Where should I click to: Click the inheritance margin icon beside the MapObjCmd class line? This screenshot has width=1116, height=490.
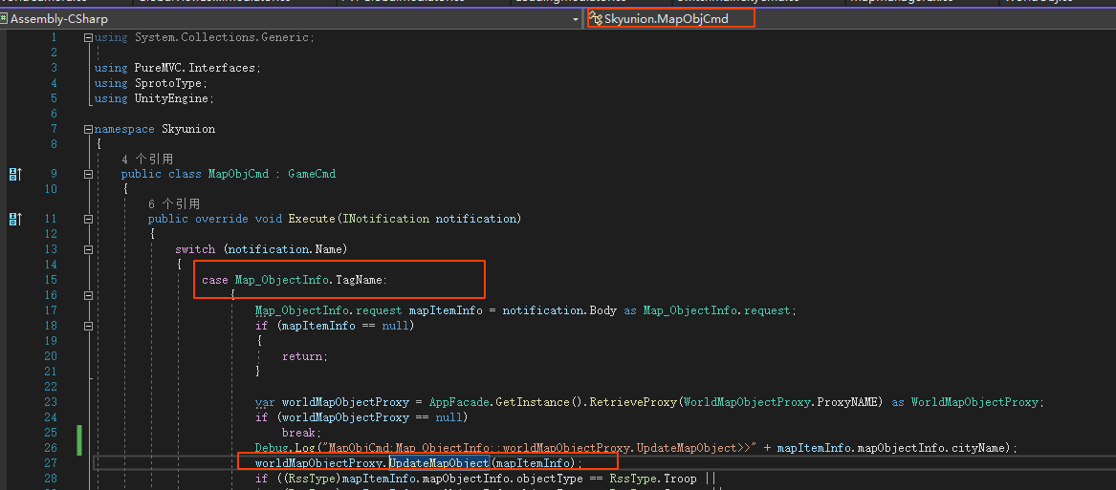click(14, 174)
